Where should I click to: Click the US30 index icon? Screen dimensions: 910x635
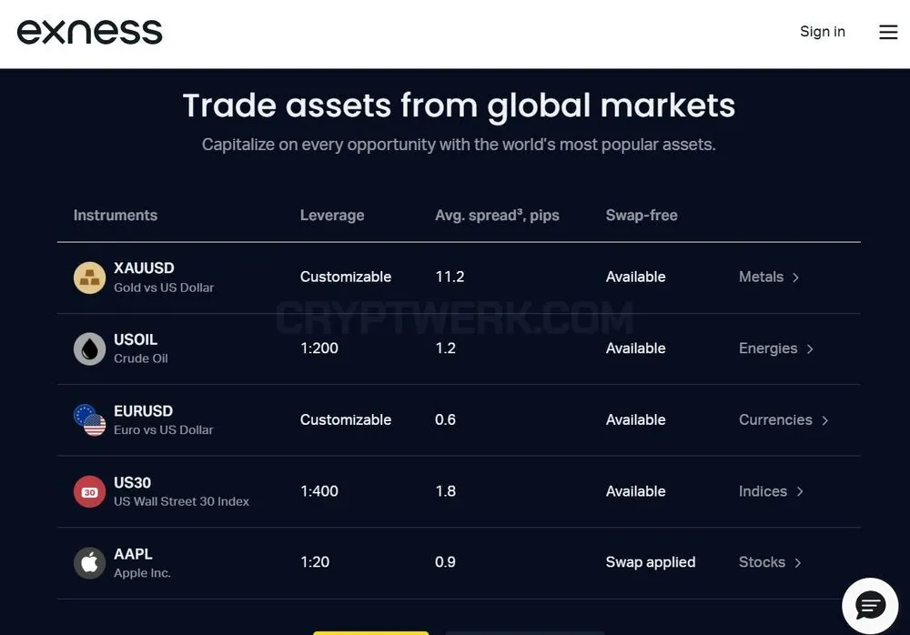point(89,491)
